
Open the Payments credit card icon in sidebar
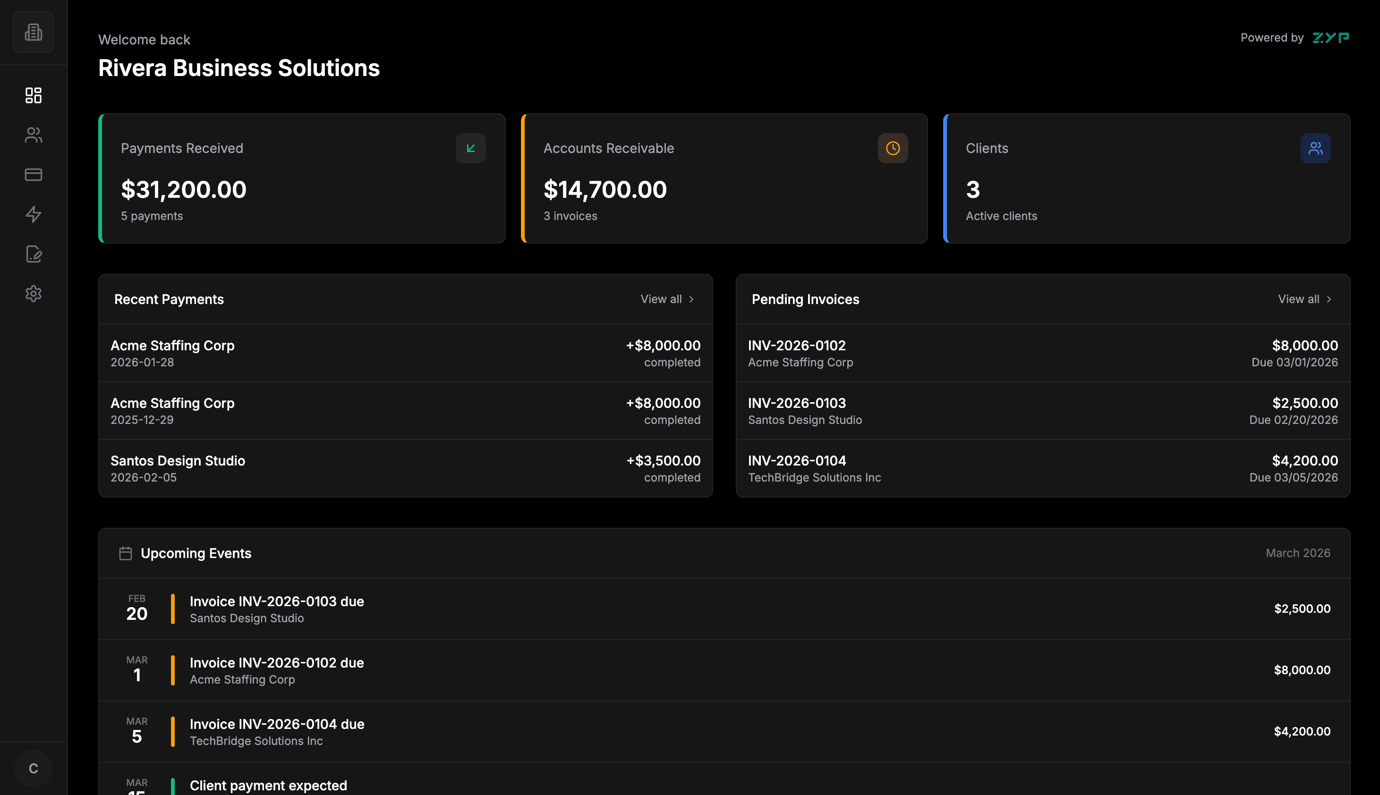click(34, 174)
